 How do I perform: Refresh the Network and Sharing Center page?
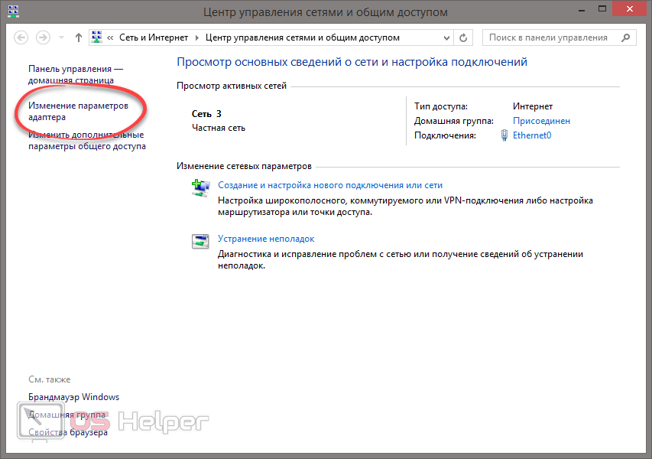pyautogui.click(x=463, y=37)
